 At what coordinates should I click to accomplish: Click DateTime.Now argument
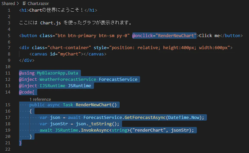(x=183, y=118)
